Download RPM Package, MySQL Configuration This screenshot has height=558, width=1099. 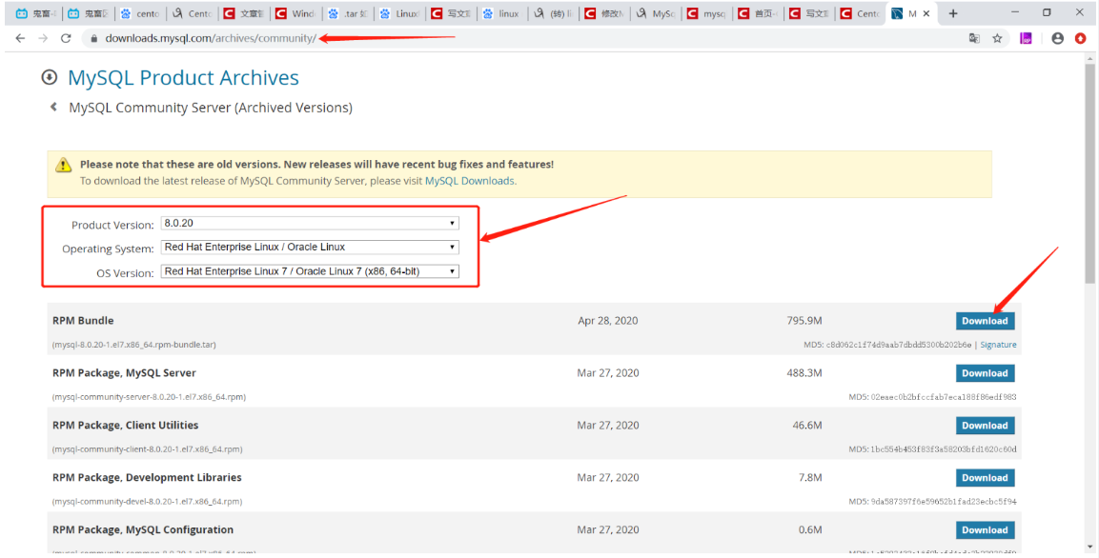point(985,530)
